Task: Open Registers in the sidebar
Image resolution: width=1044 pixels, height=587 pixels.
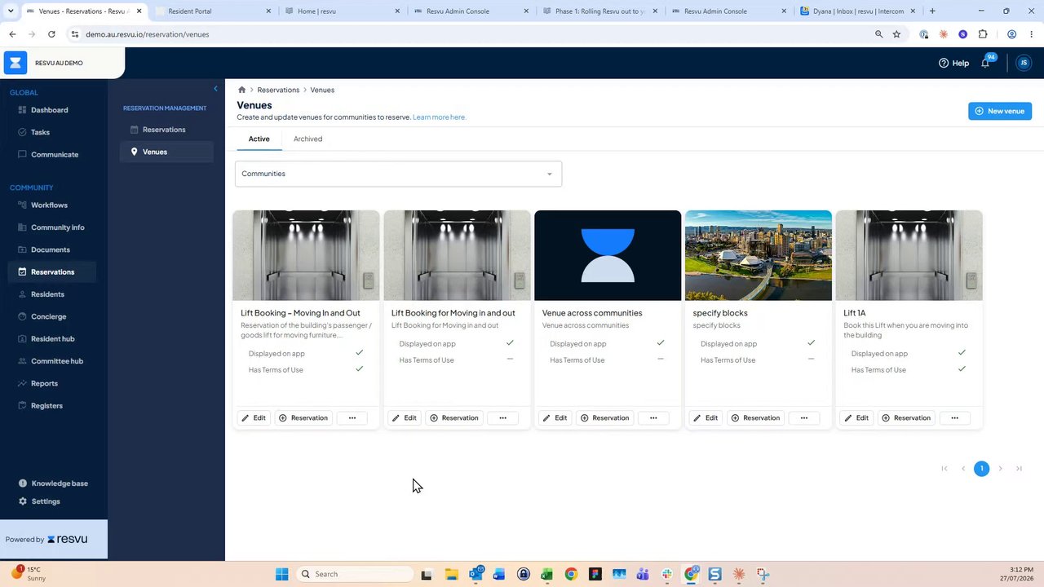Action: pyautogui.click(x=46, y=406)
